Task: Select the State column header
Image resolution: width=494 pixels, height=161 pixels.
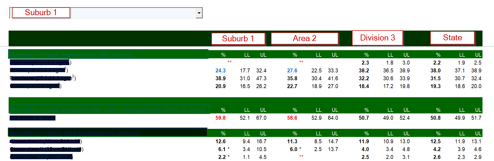Action: [x=452, y=38]
